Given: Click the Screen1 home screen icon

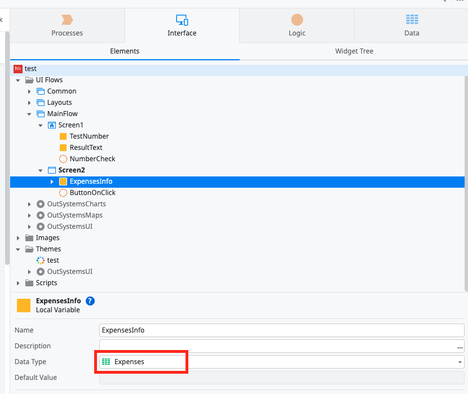Looking at the screenshot, I should (x=52, y=125).
